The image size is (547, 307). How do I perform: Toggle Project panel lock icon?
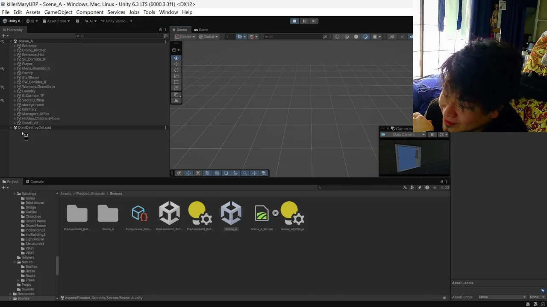pos(441,182)
